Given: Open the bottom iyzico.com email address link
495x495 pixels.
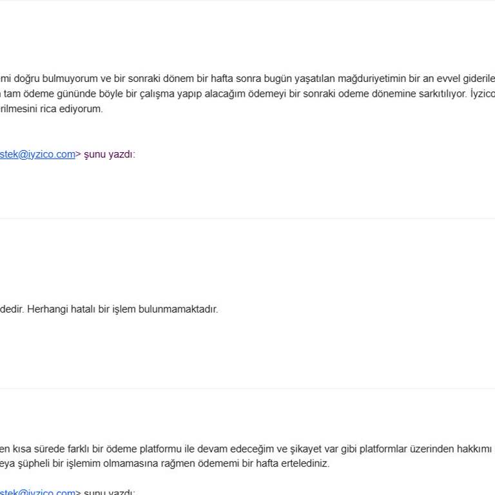Looking at the screenshot, I should pyautogui.click(x=37, y=492).
